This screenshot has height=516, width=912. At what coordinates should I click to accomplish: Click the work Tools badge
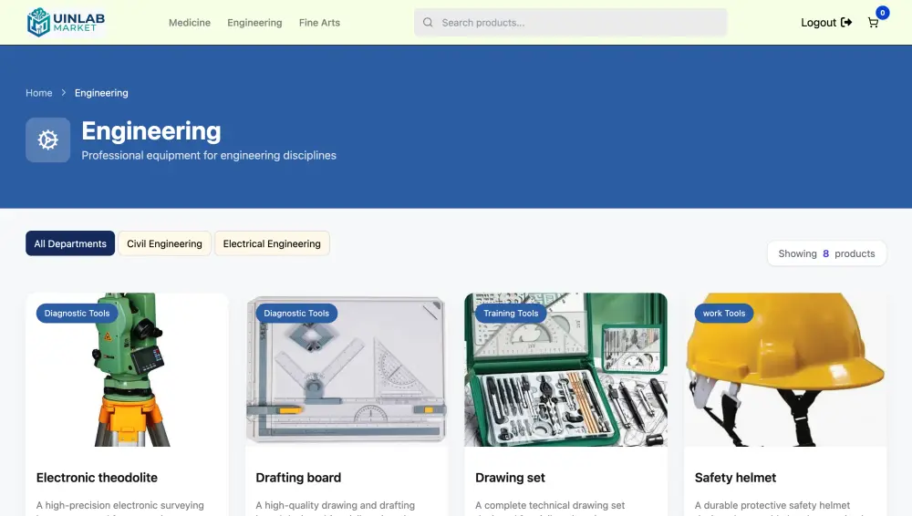click(x=724, y=313)
